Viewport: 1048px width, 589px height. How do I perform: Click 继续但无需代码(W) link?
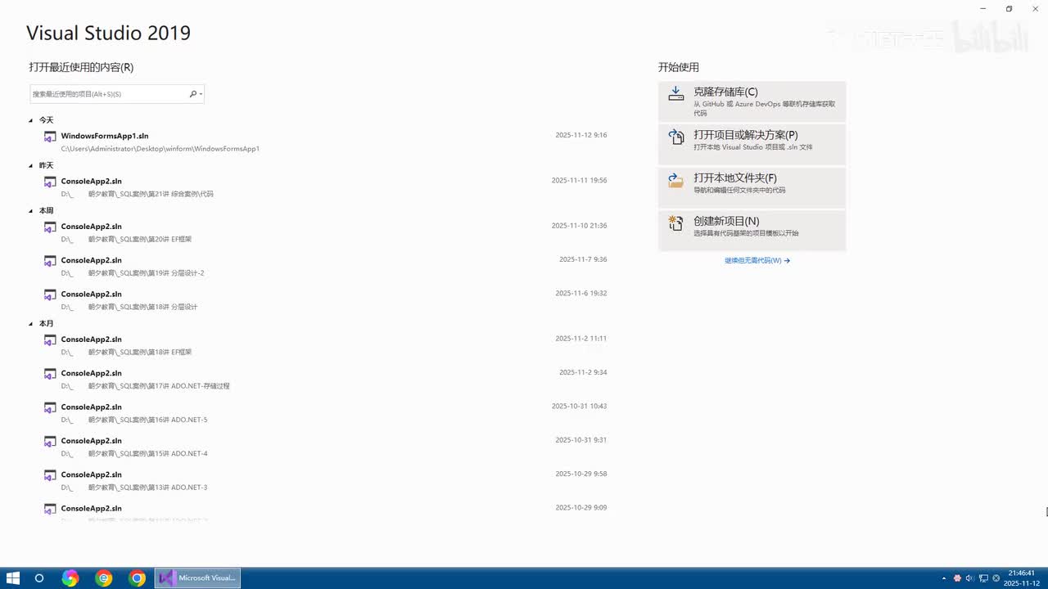(757, 261)
